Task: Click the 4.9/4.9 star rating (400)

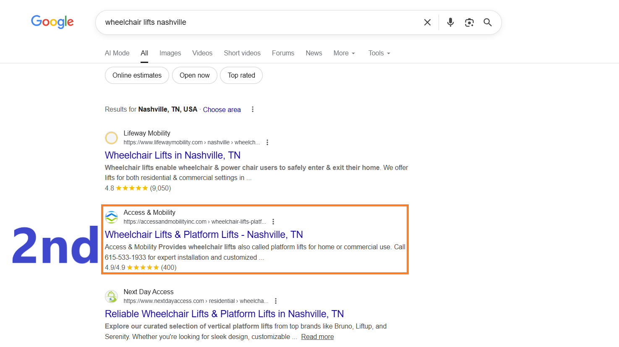Action: (x=141, y=267)
